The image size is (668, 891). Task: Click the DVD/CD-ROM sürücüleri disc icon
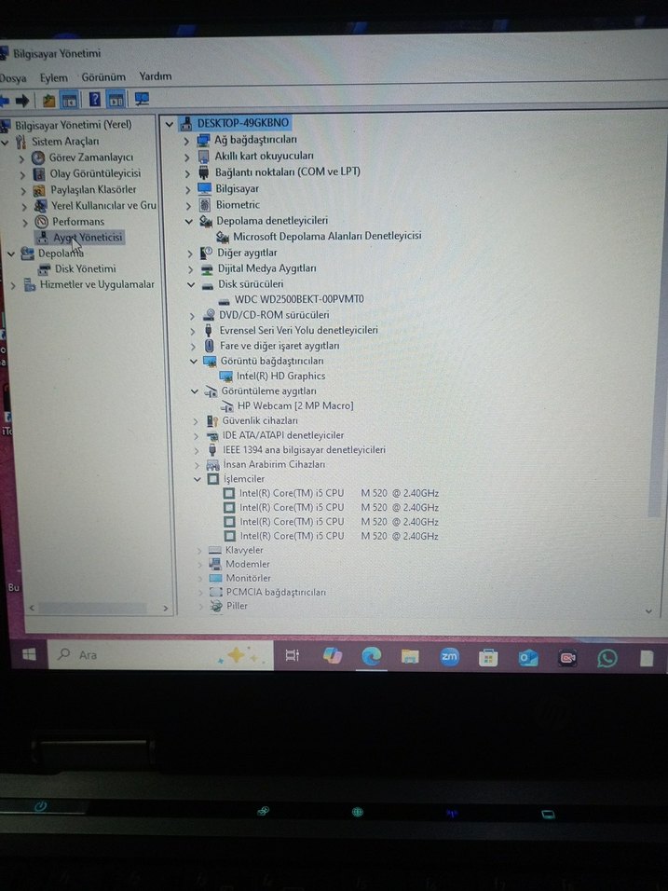[209, 315]
